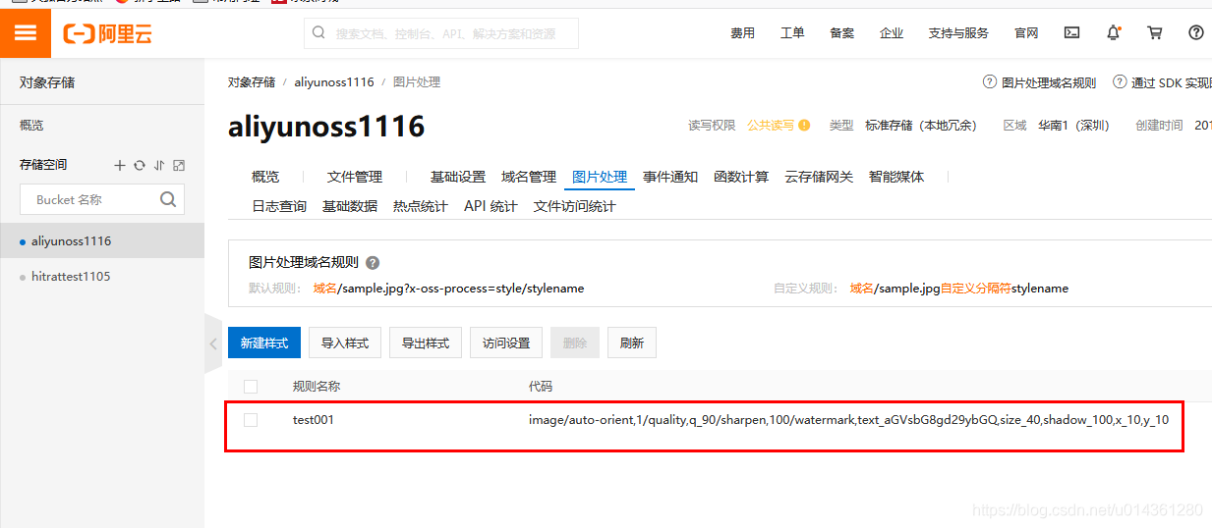Switch to the 智能媒体 tab
Viewport: 1212px width, 528px height.
click(x=896, y=177)
